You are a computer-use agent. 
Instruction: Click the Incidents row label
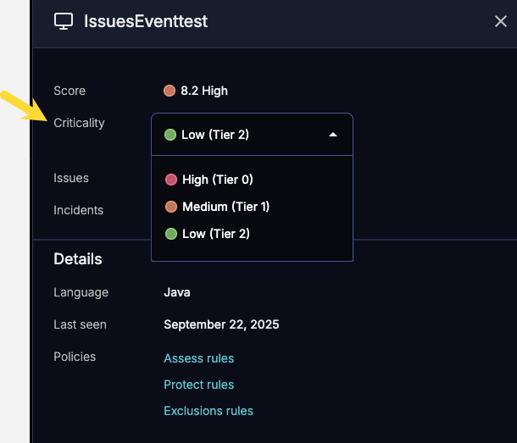click(x=78, y=210)
